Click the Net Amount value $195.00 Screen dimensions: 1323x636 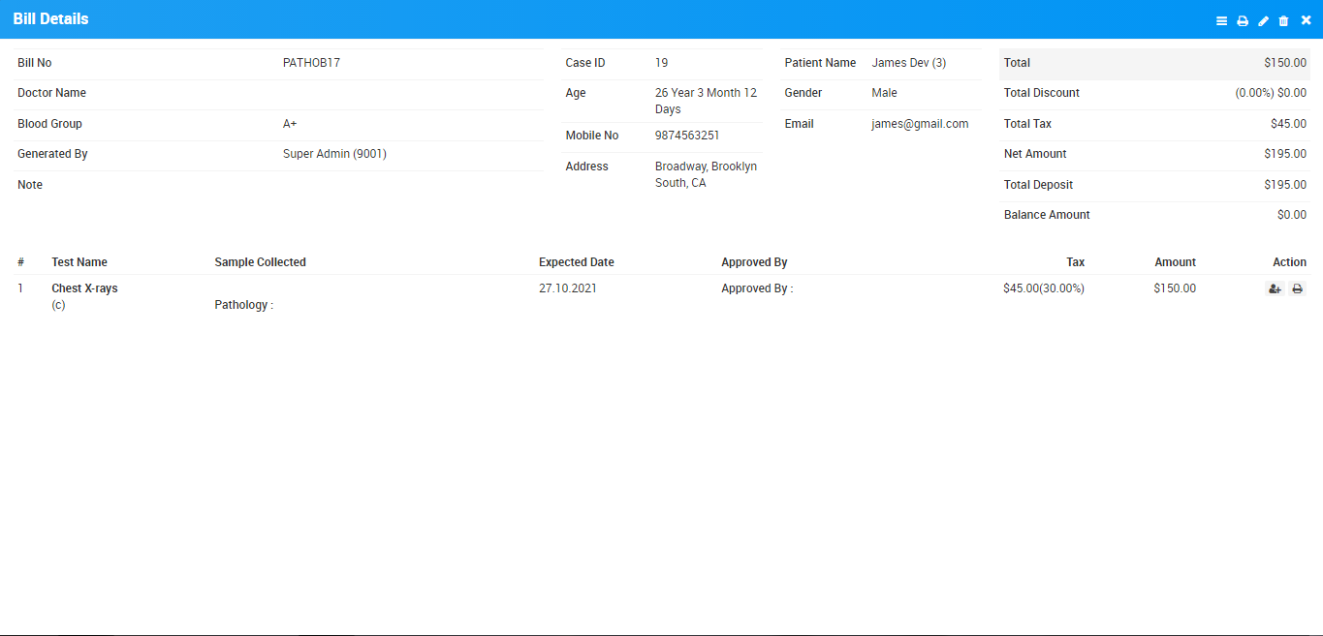(1284, 154)
